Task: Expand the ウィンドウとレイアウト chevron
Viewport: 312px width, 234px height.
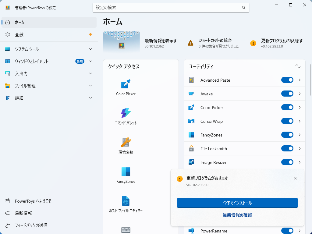Action: pyautogui.click(x=90, y=61)
